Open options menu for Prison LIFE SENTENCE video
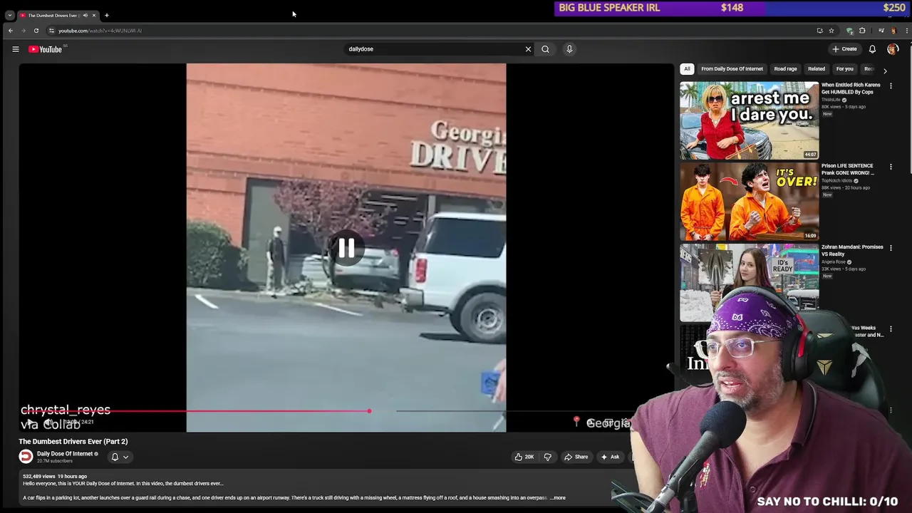This screenshot has height=513, width=912. (x=891, y=167)
